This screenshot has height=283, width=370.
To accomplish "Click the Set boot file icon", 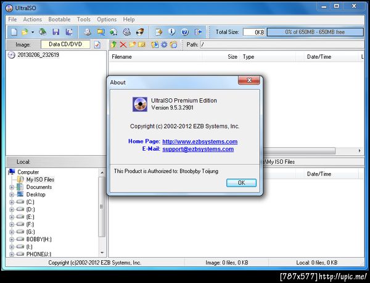I will (x=173, y=44).
